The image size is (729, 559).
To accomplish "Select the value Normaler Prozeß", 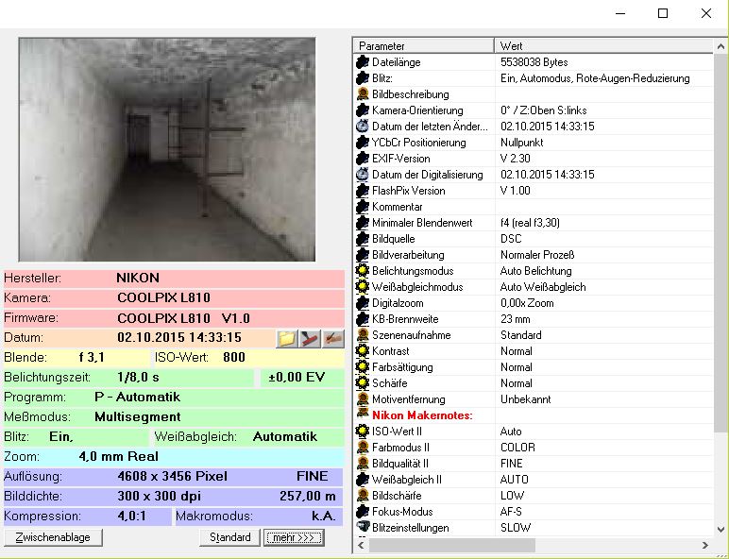I will (x=537, y=255).
